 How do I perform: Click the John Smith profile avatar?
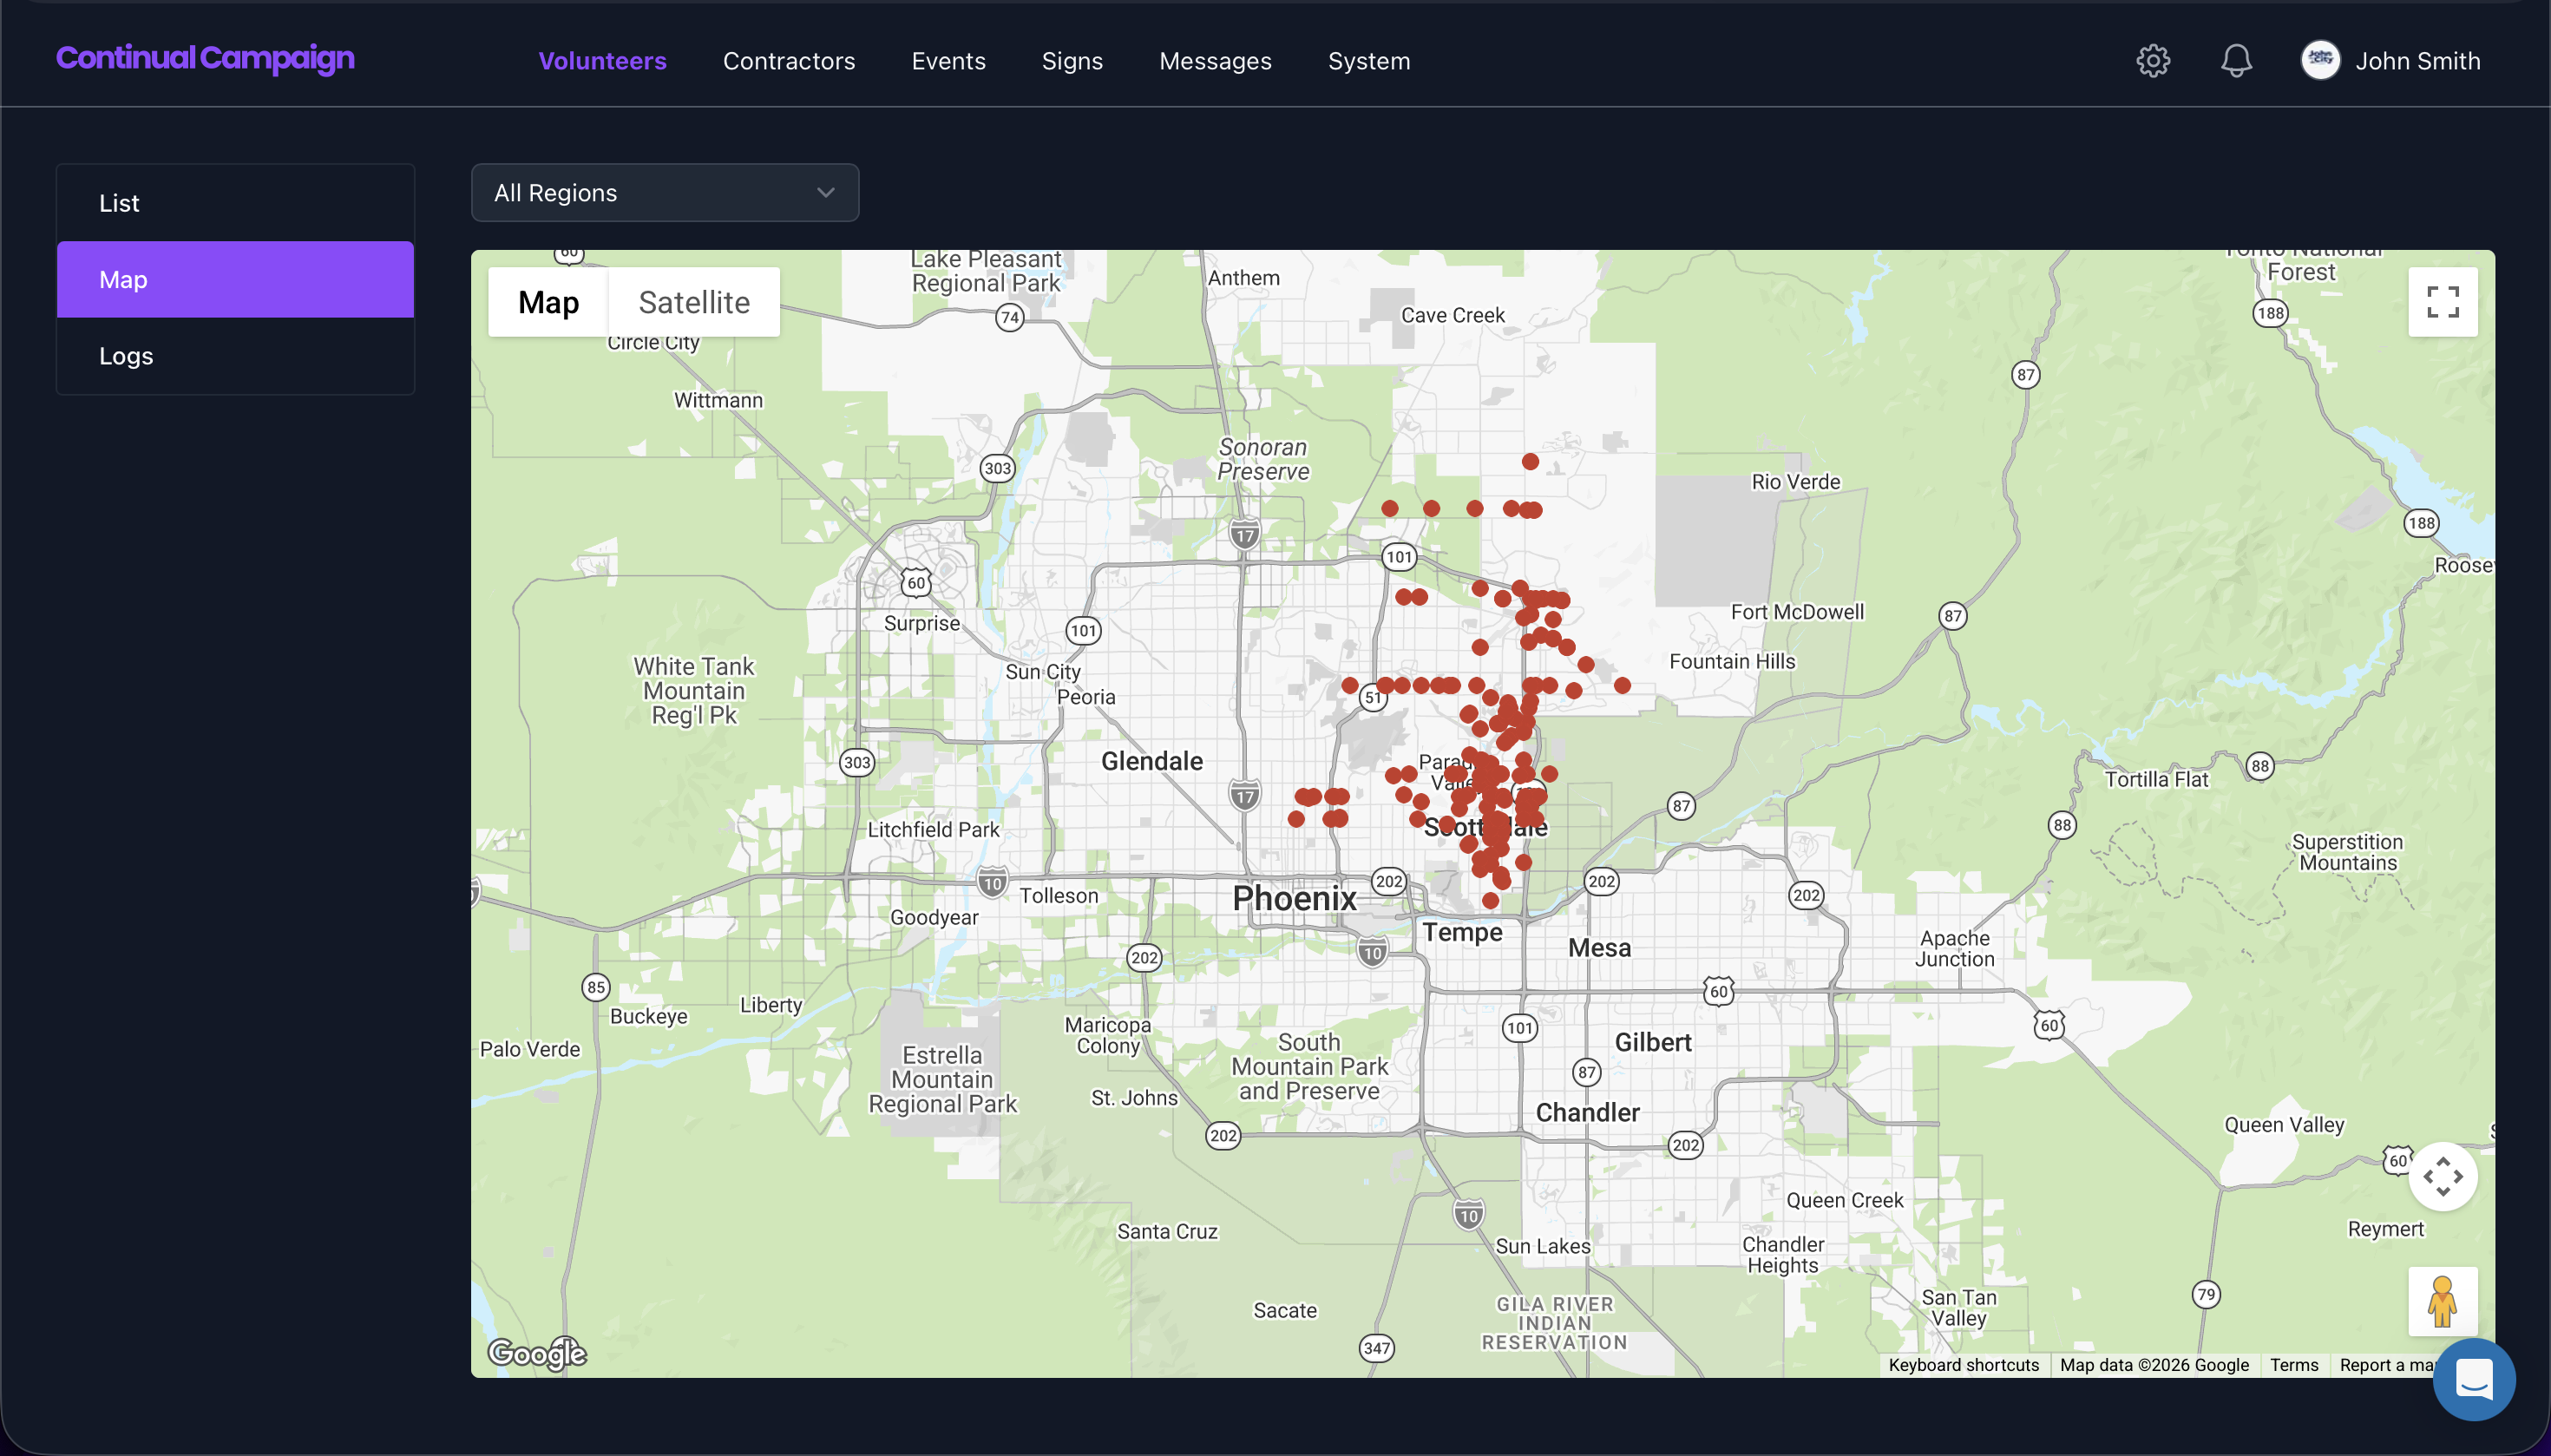(x=2320, y=61)
